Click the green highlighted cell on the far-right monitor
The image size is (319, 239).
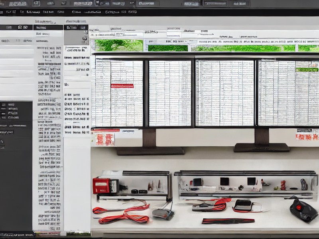[307, 70]
